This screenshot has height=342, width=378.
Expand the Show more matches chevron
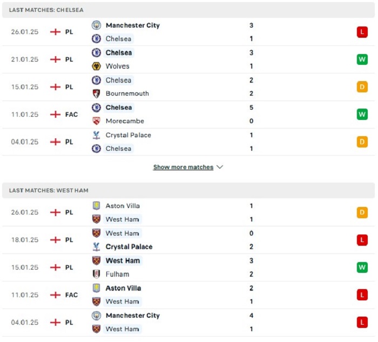click(220, 167)
